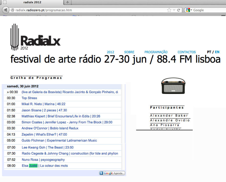Click the Participantes heading
226x182 pixels.
coord(167,107)
